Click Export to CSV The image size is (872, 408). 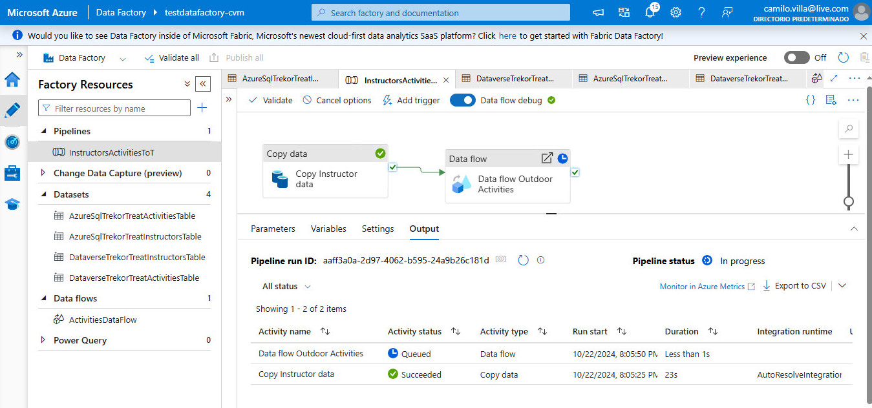pos(794,285)
